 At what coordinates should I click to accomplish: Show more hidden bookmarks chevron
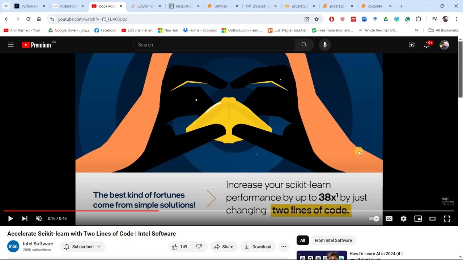pos(416,30)
